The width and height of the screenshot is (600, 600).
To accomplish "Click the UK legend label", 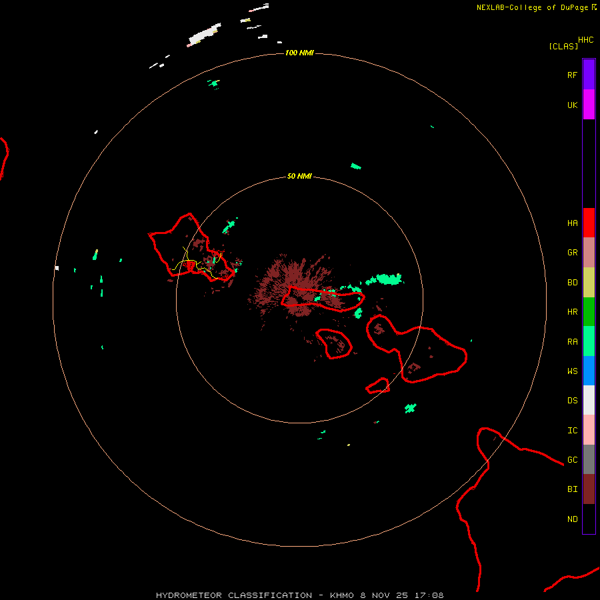I will pos(572,105).
